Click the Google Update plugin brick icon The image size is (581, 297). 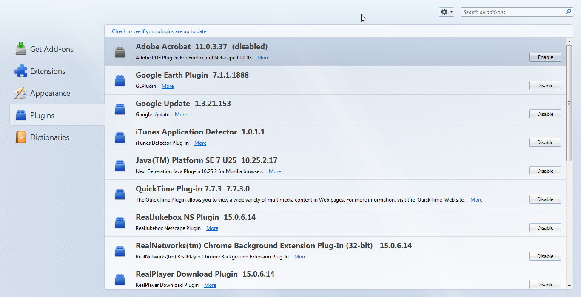[120, 109]
